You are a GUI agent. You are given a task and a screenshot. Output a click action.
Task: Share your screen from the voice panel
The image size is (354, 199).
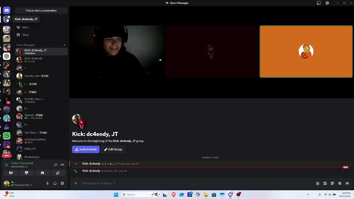(27, 173)
